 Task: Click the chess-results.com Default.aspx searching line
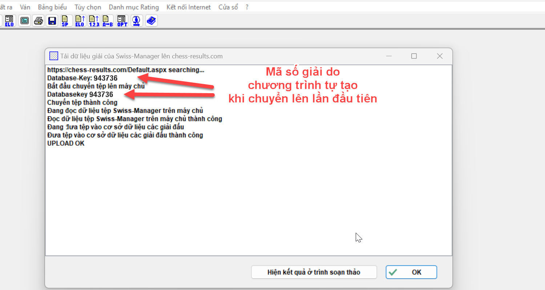coord(126,70)
